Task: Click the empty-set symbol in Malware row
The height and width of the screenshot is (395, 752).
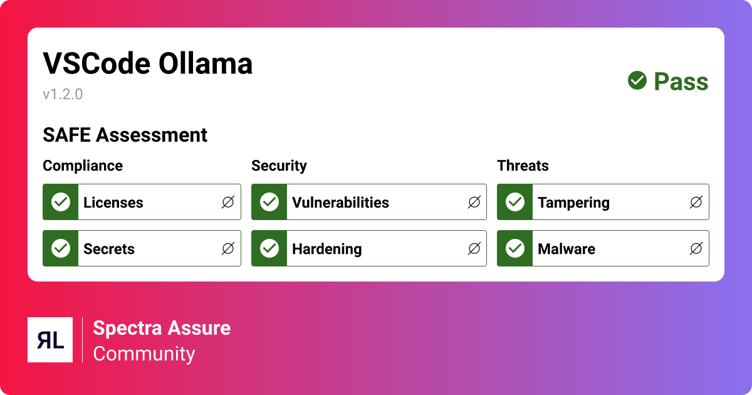Action: tap(696, 248)
